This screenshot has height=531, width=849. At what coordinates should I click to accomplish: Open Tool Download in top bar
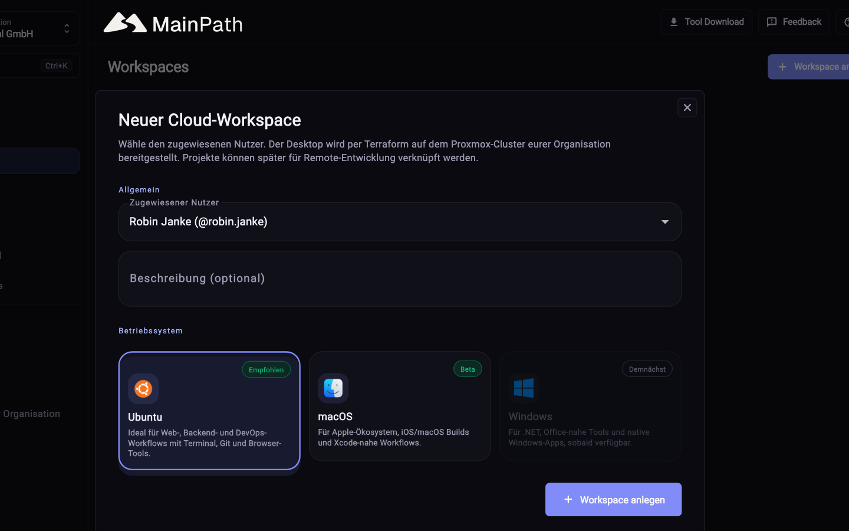pyautogui.click(x=706, y=22)
